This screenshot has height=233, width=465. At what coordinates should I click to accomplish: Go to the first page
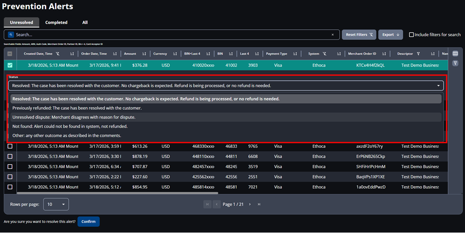point(207,204)
